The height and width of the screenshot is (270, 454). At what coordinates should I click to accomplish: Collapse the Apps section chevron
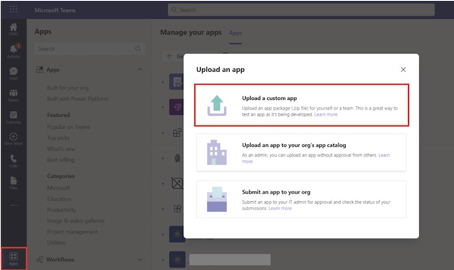(x=139, y=70)
